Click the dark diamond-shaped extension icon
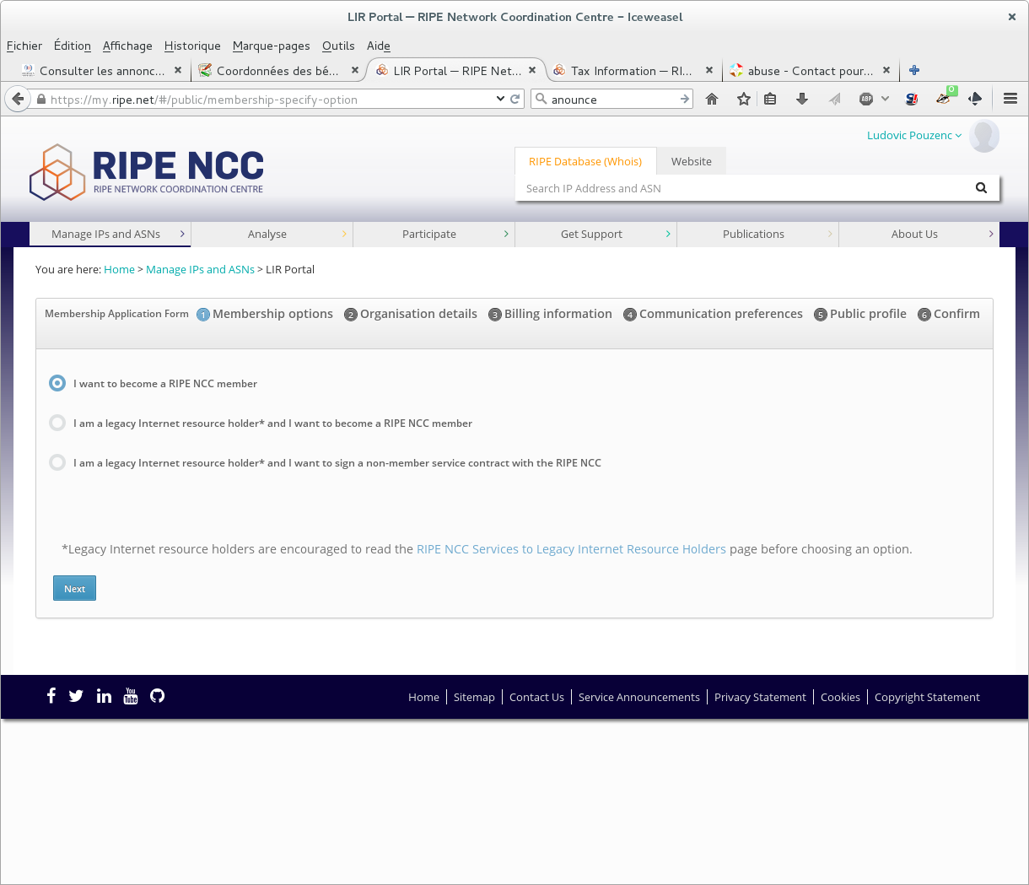The width and height of the screenshot is (1029, 885). click(x=975, y=99)
